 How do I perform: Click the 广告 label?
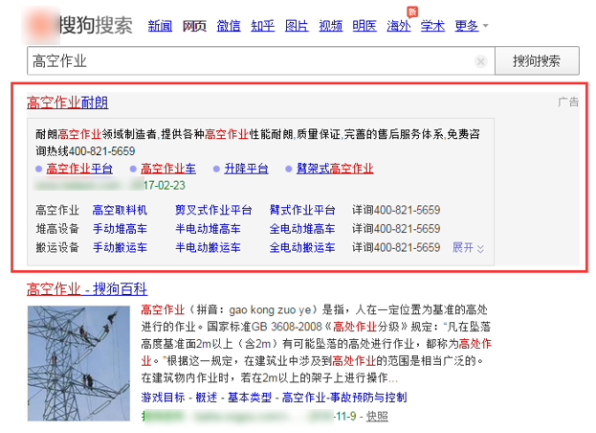[568, 102]
